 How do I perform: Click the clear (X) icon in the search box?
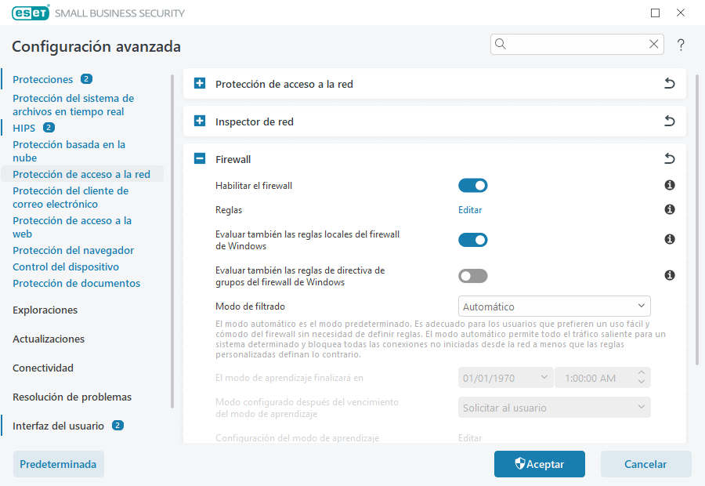654,44
